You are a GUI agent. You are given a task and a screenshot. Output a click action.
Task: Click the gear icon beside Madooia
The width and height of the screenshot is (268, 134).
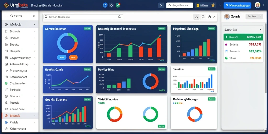pos(6,24)
